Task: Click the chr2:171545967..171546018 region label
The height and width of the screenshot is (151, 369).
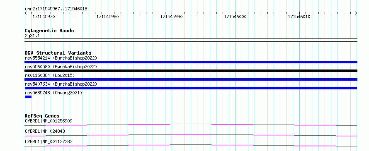Action: coord(56,9)
